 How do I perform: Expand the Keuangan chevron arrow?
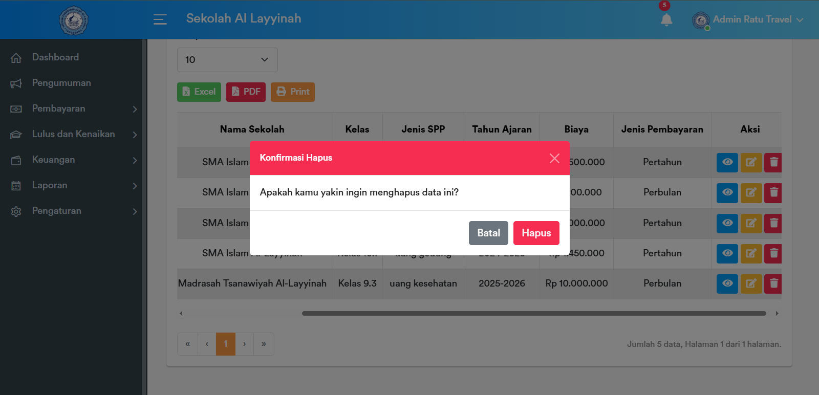coord(135,160)
